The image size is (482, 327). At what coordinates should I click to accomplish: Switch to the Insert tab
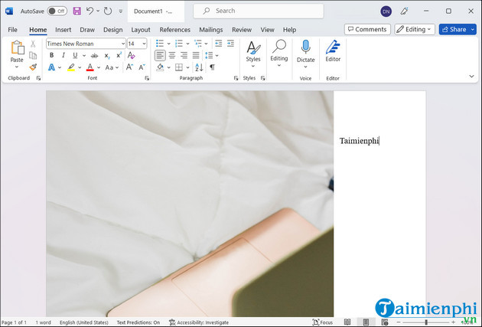pyautogui.click(x=63, y=30)
